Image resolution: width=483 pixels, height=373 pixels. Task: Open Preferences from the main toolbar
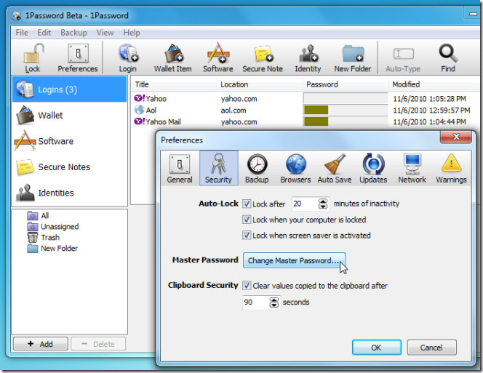click(78, 58)
